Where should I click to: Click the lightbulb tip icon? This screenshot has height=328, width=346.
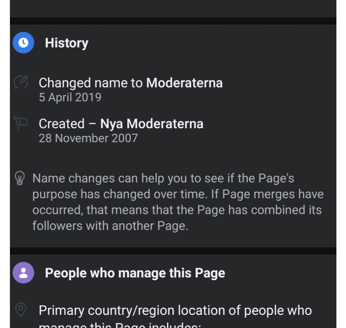point(21,178)
